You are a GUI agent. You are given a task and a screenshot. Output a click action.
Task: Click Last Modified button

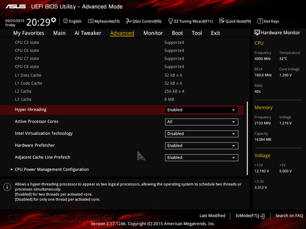click(x=212, y=215)
